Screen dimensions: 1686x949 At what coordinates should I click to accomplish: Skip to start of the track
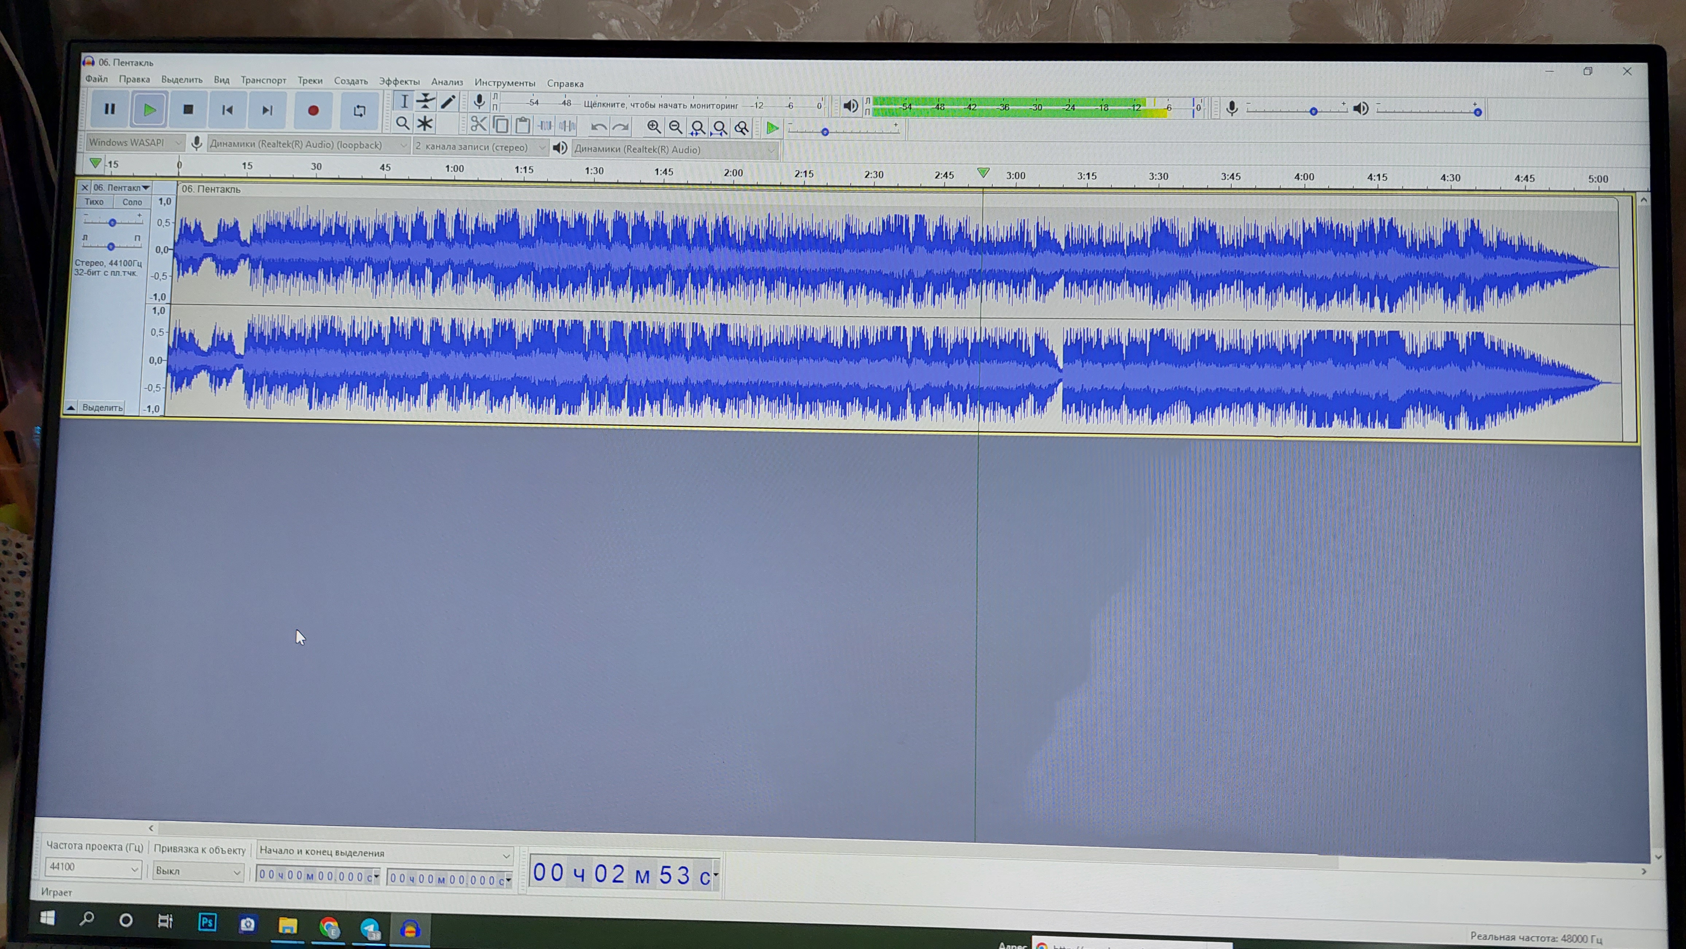click(x=227, y=110)
